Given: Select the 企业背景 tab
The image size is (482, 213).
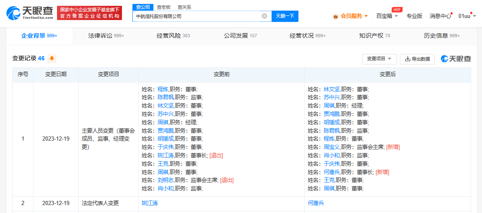Looking at the screenshot, I should (39, 36).
